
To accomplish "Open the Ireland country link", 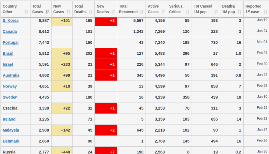I will click(x=9, y=119).
